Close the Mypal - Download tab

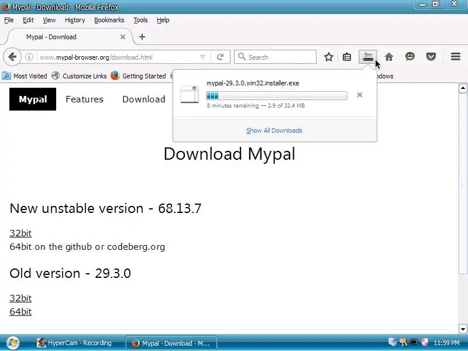point(123,37)
